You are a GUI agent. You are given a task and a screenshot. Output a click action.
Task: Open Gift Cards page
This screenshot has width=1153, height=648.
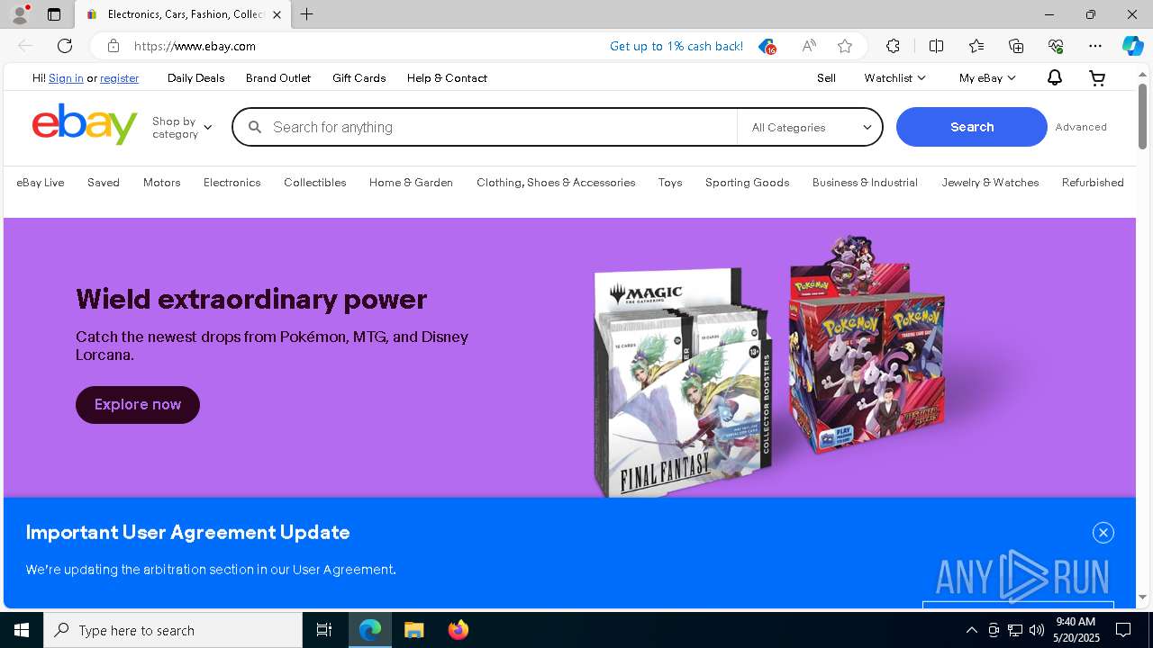(359, 78)
